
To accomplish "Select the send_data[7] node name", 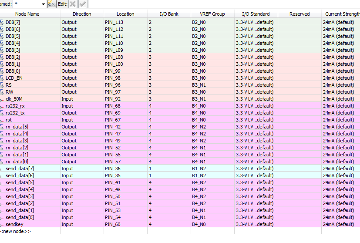I will [x=20, y=169].
